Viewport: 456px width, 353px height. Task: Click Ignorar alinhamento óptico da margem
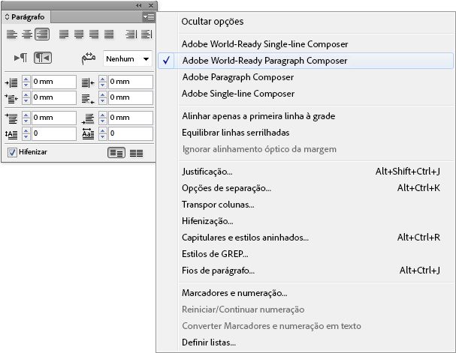coord(259,149)
